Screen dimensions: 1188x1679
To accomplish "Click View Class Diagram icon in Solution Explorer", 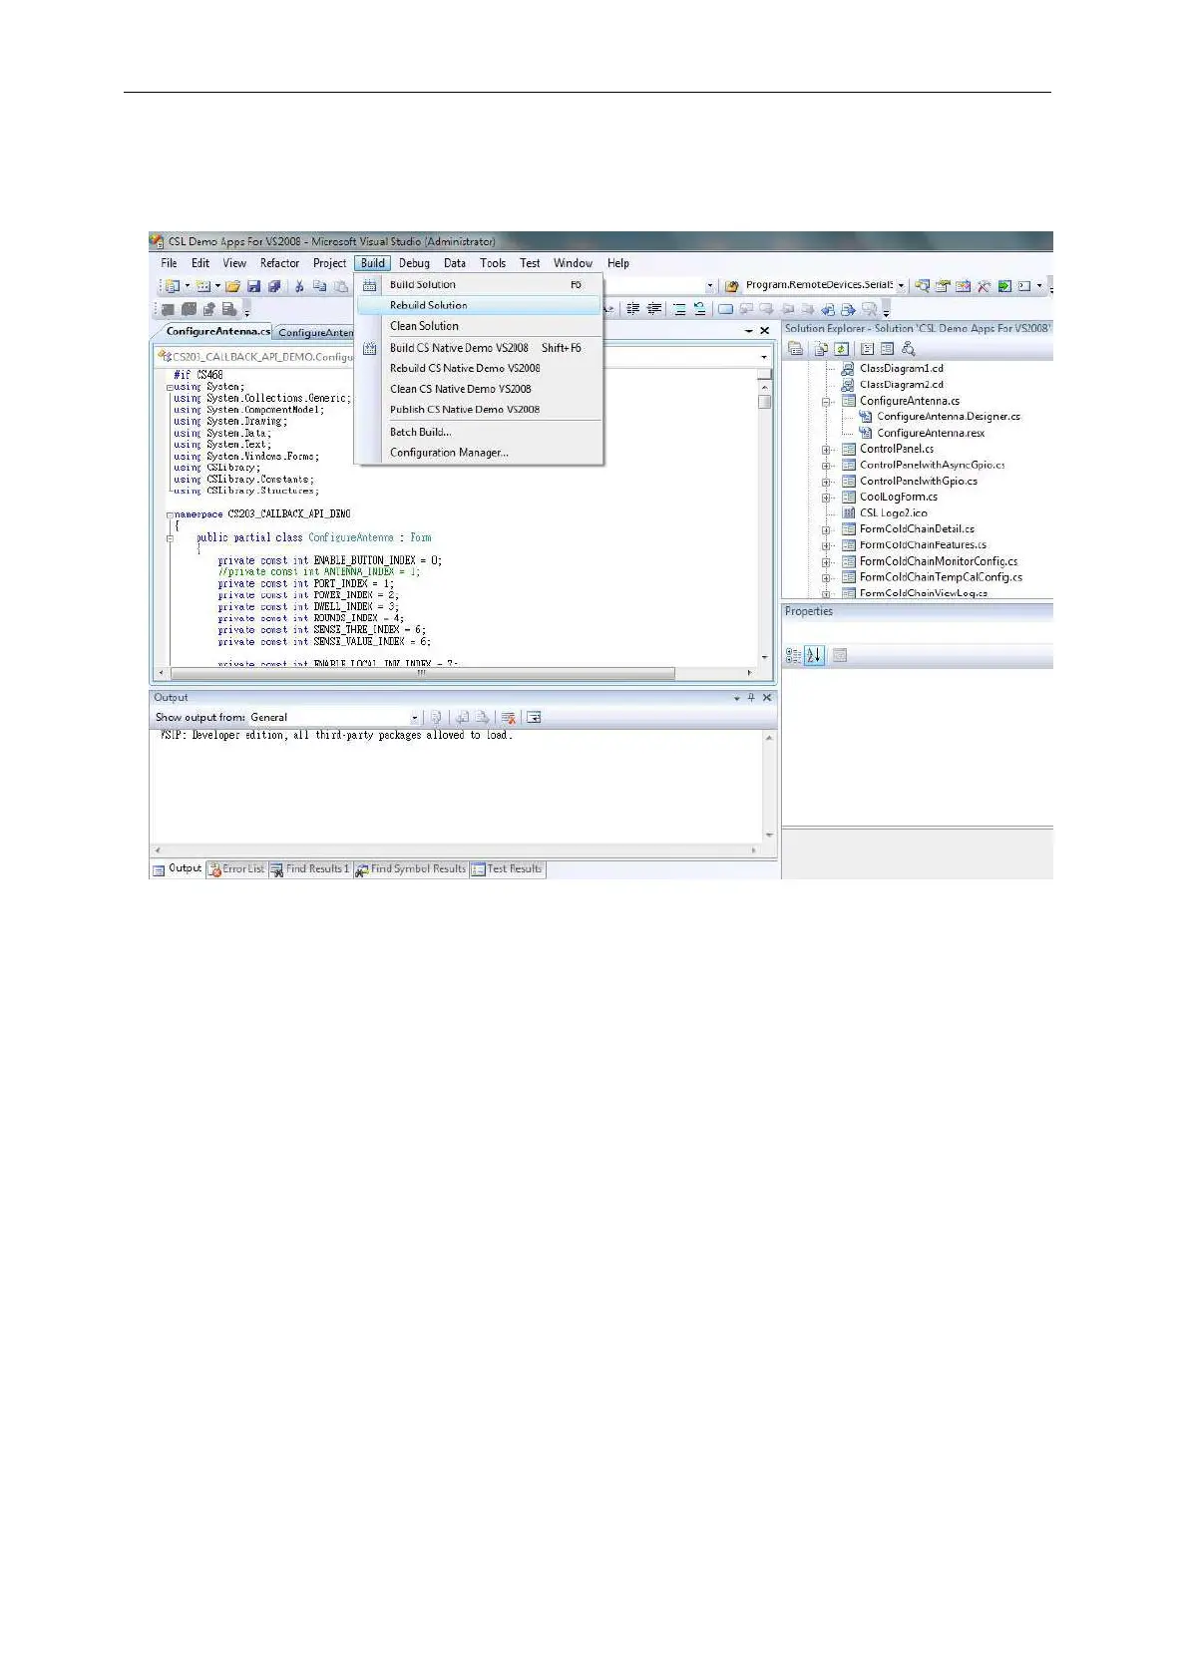I will 909,349.
